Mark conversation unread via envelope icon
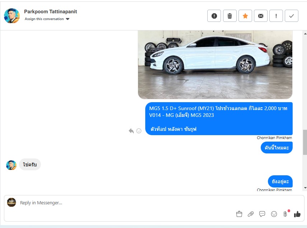 click(x=261, y=16)
